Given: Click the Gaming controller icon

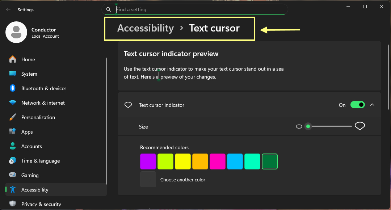Looking at the screenshot, I should [x=13, y=175].
